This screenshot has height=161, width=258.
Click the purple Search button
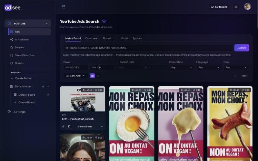tap(242, 48)
